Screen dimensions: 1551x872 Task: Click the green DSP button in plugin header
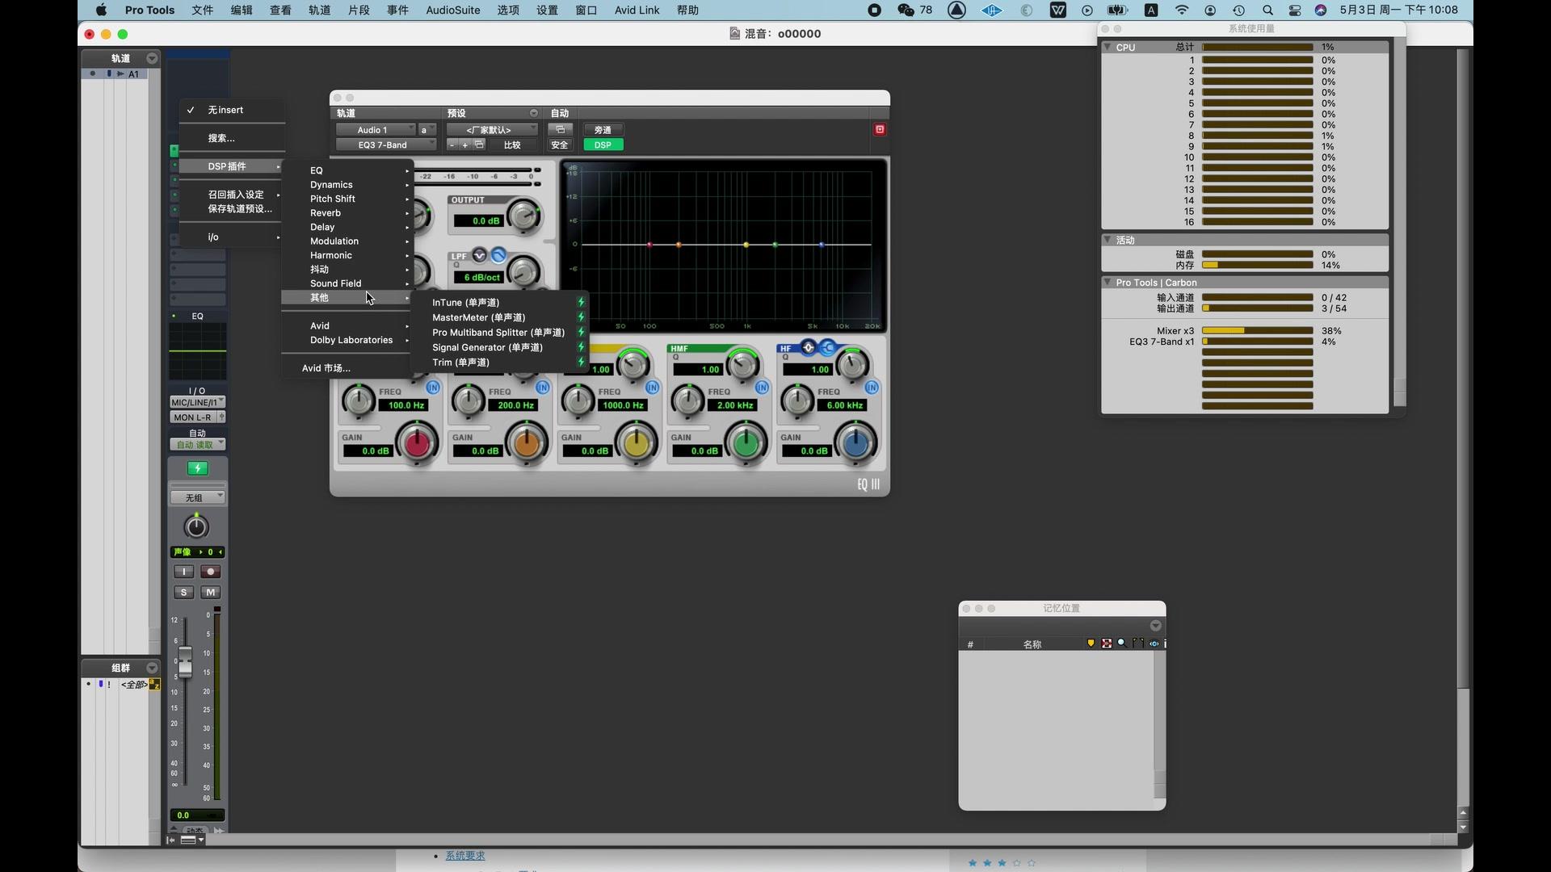[603, 145]
